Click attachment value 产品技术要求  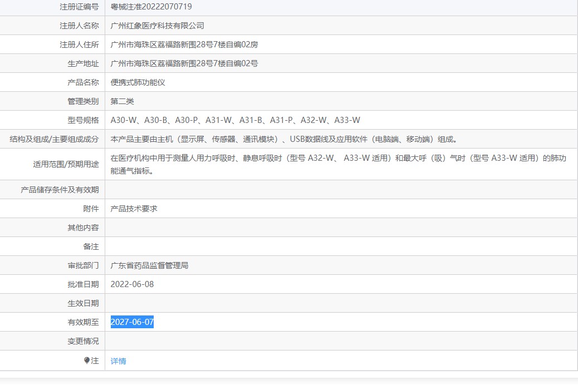[134, 209]
